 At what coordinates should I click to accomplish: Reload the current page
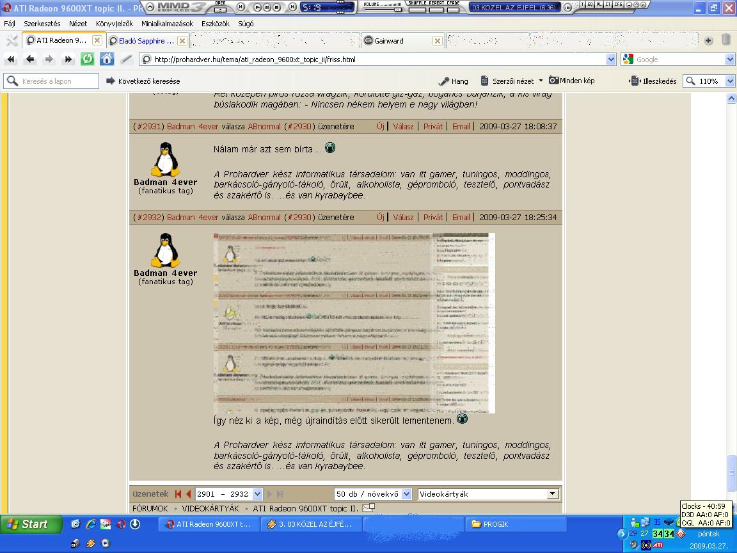click(88, 60)
